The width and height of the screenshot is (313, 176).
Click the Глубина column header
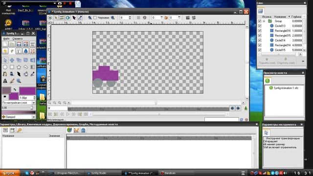tap(296, 17)
